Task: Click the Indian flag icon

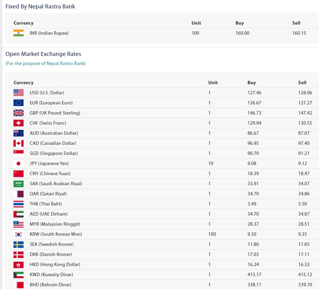Action: pos(19,33)
